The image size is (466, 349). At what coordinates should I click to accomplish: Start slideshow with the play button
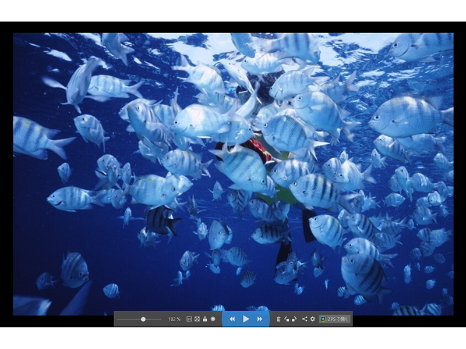coord(246,319)
